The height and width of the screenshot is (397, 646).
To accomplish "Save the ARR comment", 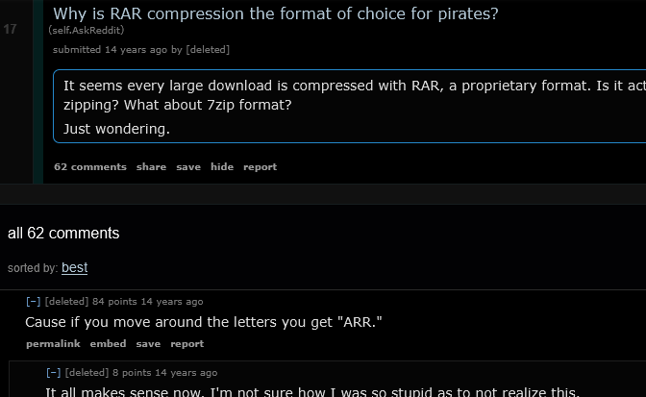I will [x=148, y=344].
